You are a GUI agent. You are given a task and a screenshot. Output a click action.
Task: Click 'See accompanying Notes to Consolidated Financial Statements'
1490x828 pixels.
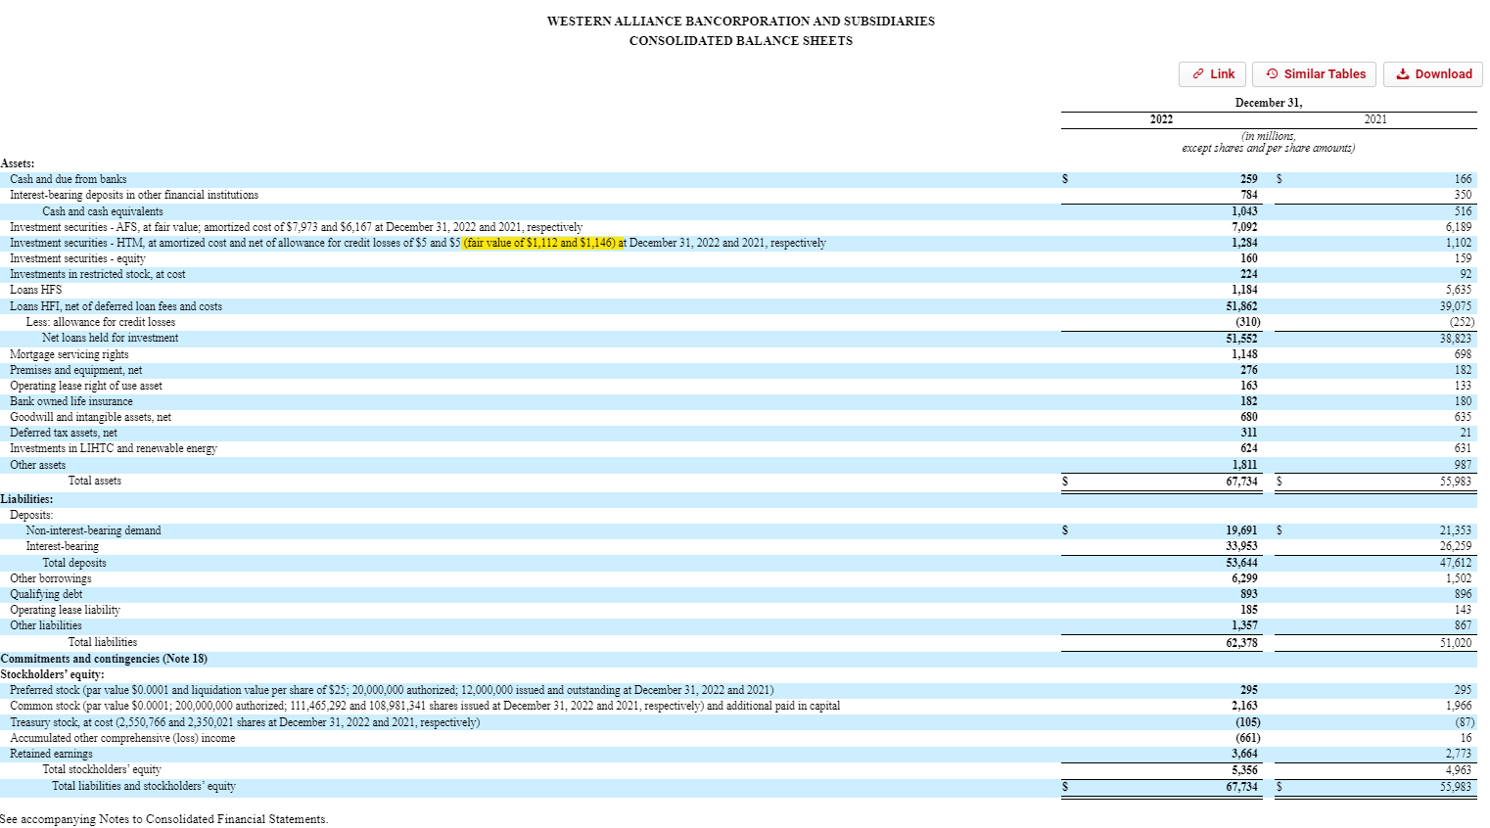click(x=164, y=819)
